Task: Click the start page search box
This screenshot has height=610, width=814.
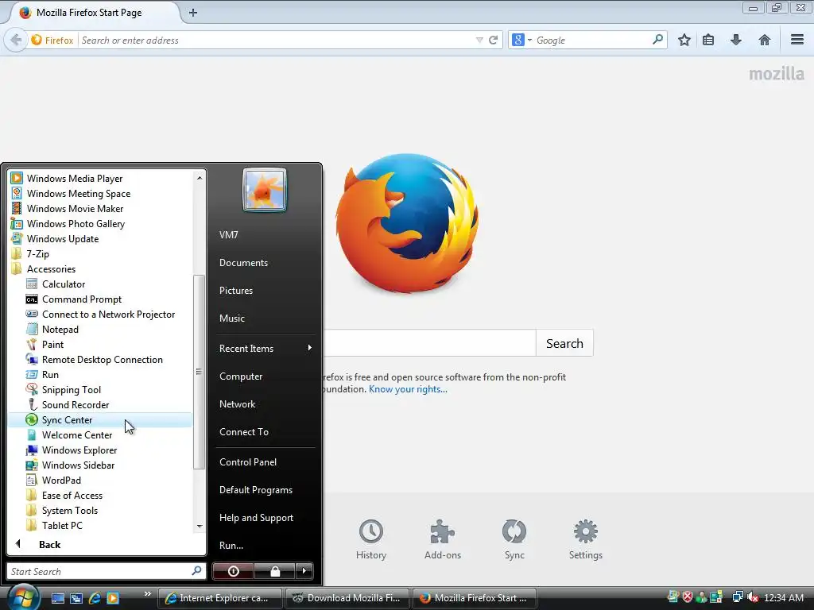Action: (x=428, y=343)
